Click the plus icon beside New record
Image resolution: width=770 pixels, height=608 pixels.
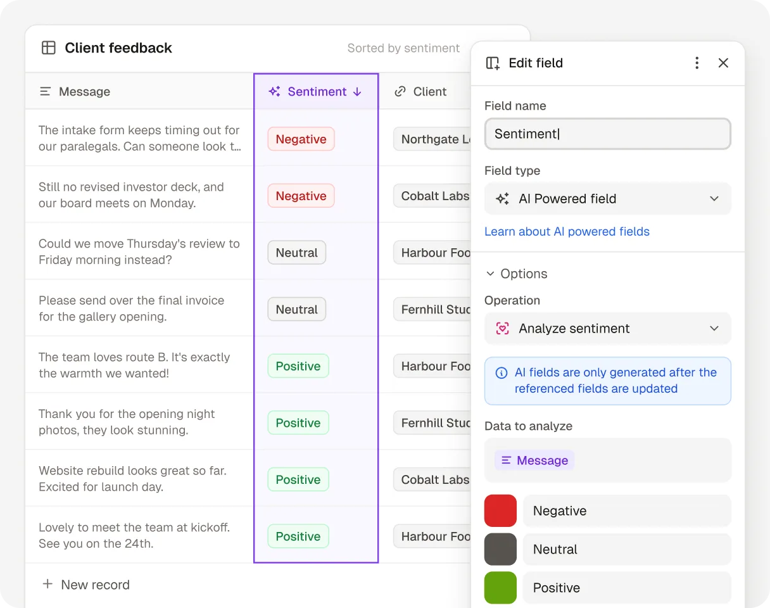click(x=47, y=584)
